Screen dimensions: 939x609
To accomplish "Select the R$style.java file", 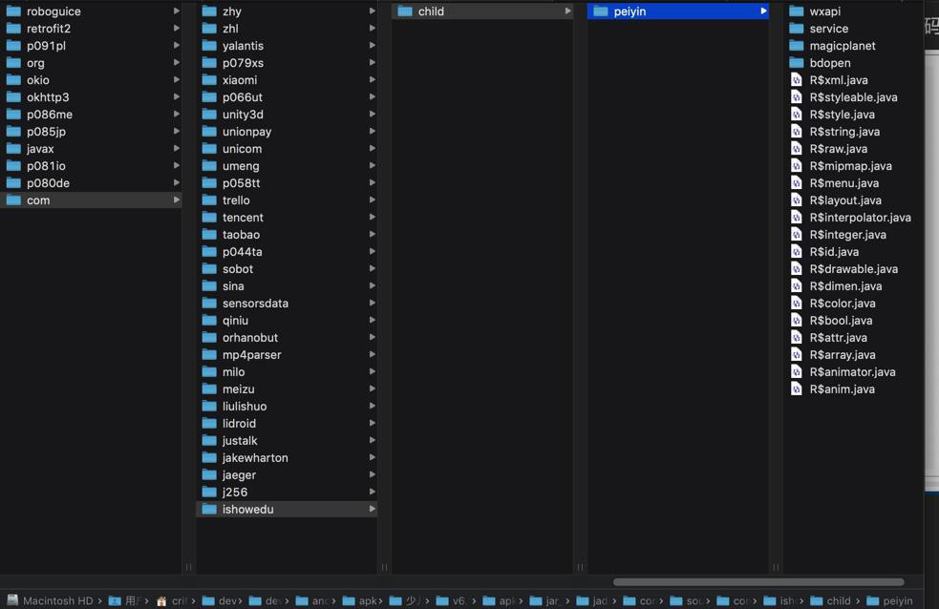I will tap(852, 115).
